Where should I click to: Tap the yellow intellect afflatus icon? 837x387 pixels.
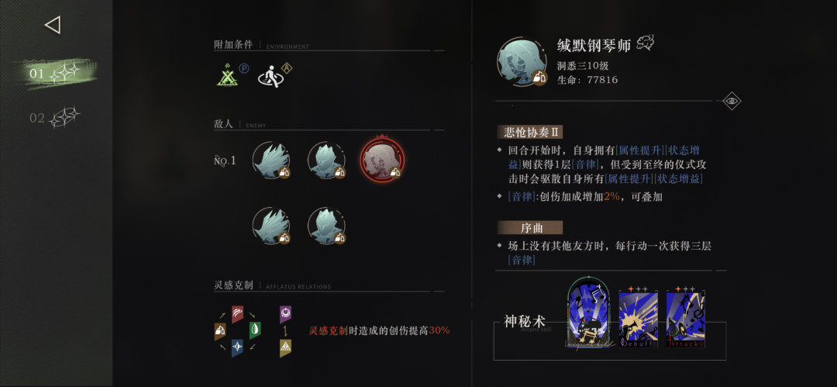pos(285,348)
